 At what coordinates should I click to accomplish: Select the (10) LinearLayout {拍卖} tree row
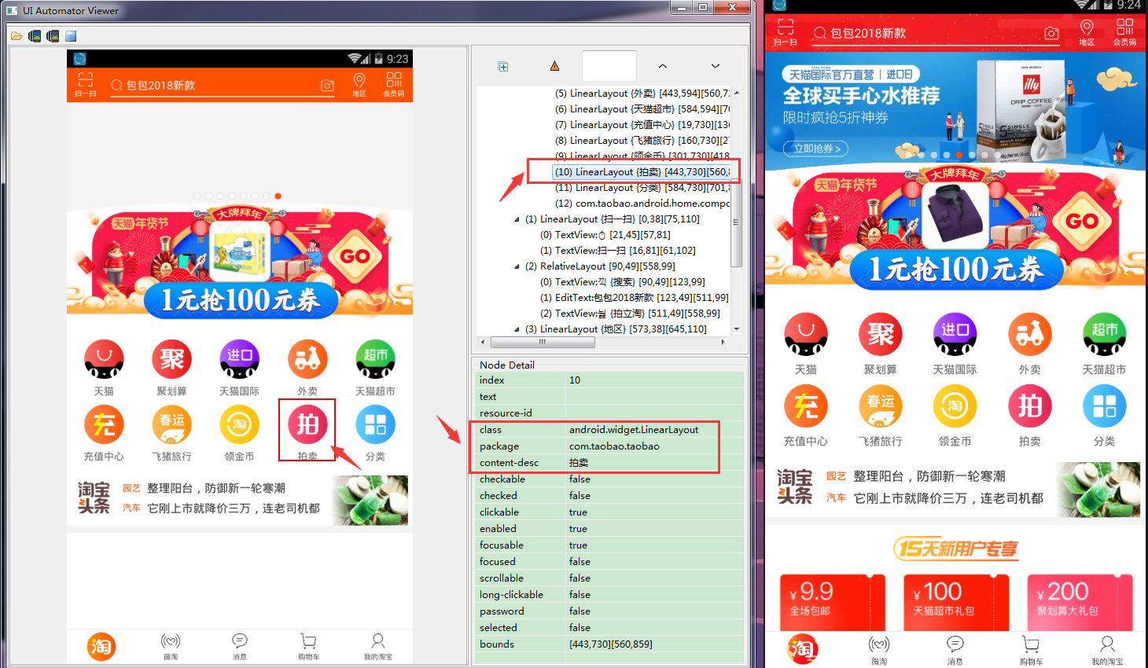(641, 171)
